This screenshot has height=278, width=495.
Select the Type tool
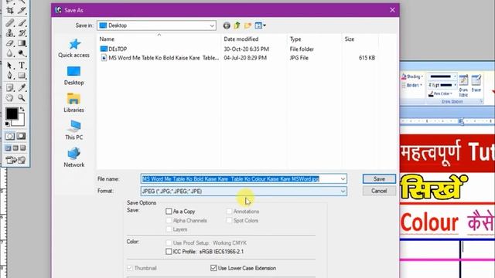22,65
